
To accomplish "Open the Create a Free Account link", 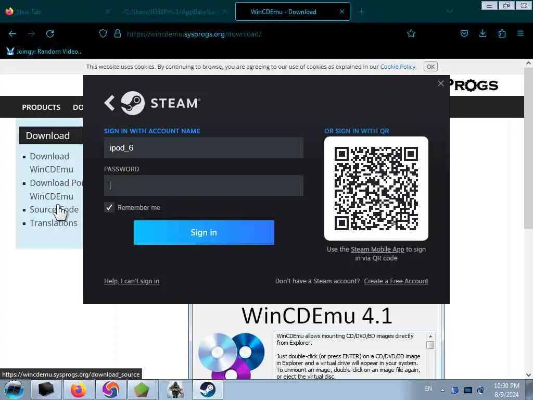I will click(x=396, y=281).
